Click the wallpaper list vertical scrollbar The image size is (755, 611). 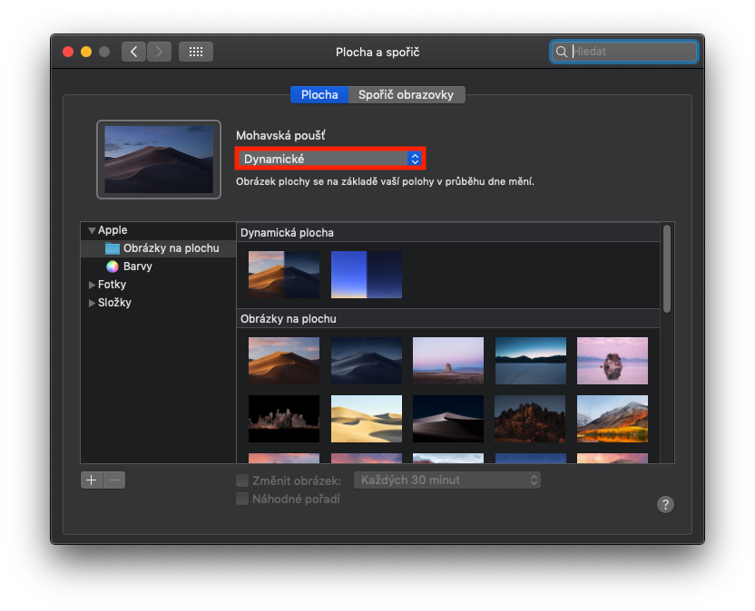coord(667,268)
